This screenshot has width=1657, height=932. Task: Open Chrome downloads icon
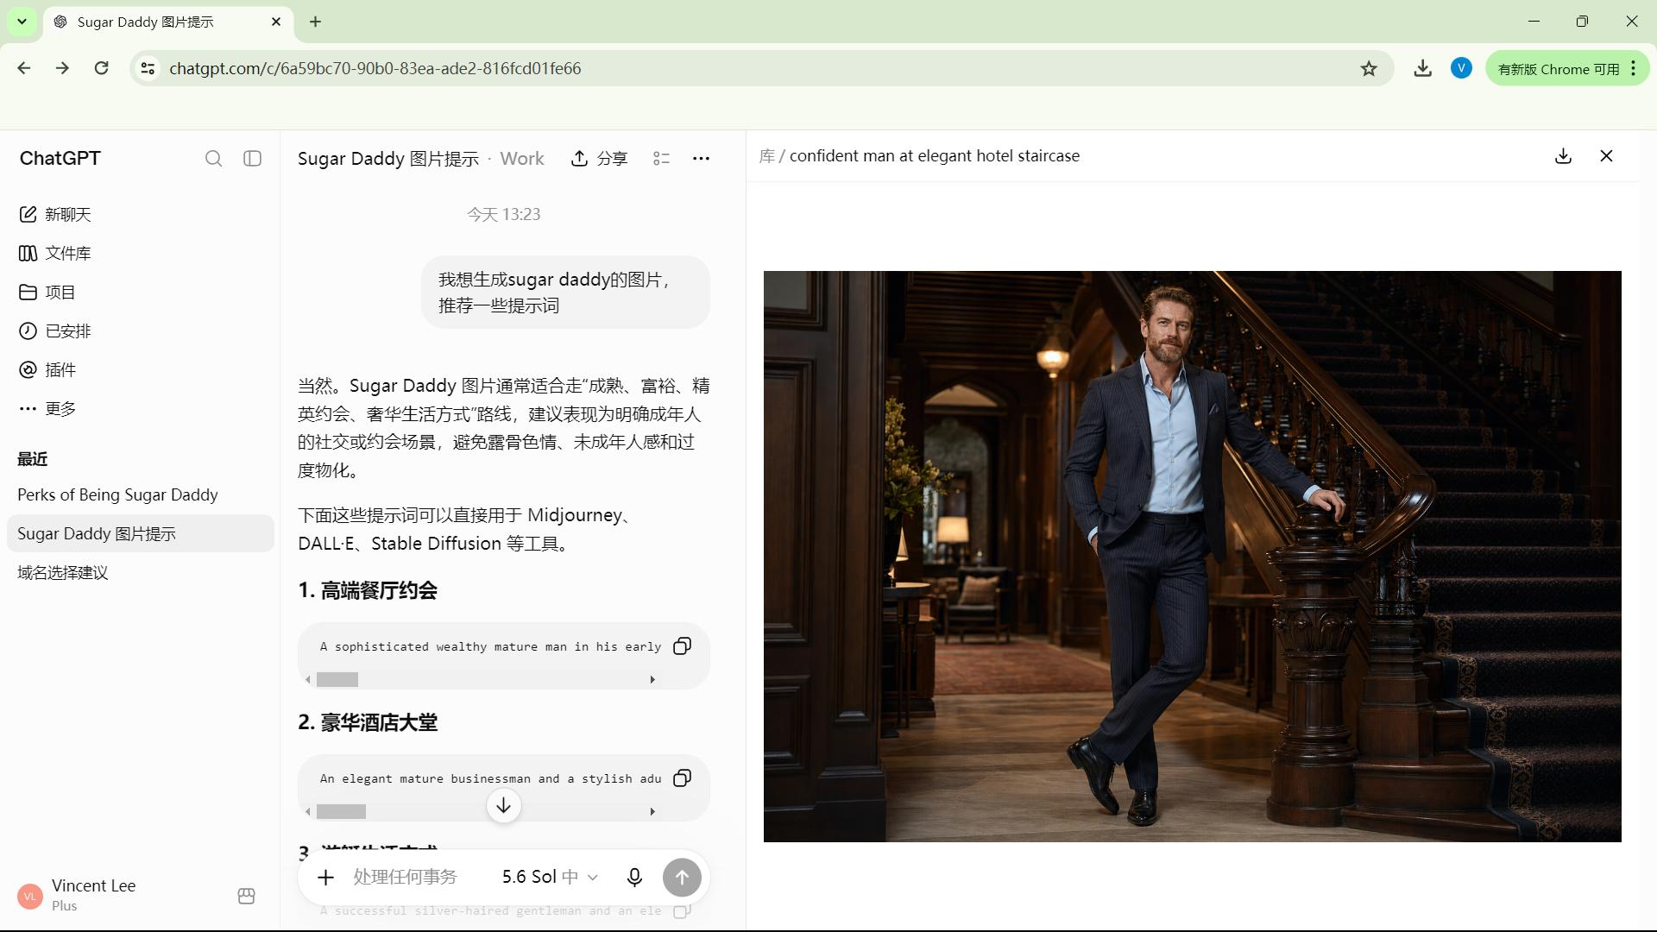tap(1422, 68)
